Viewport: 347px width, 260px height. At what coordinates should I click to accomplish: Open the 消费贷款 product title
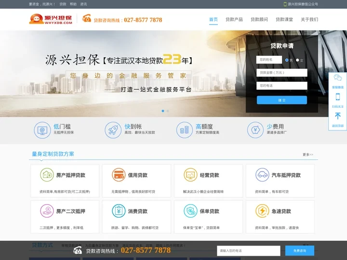(138, 211)
